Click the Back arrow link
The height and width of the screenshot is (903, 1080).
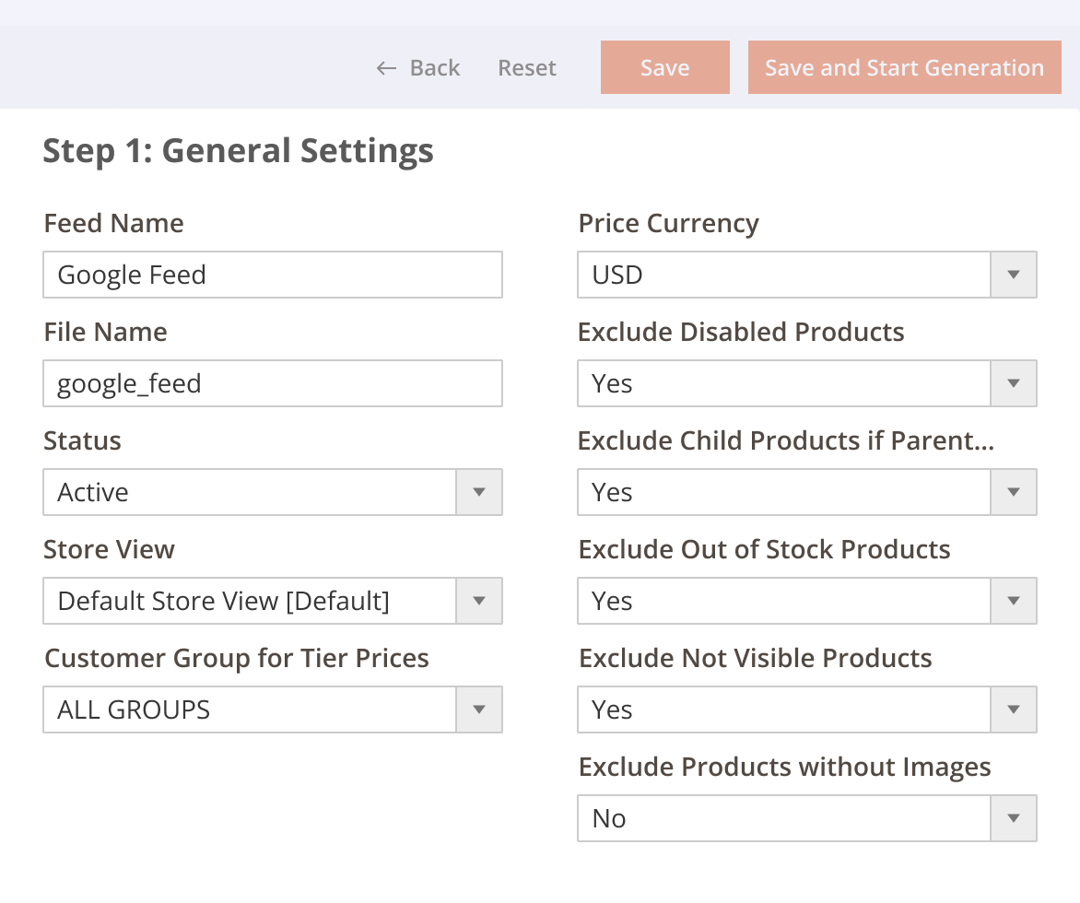click(x=418, y=68)
